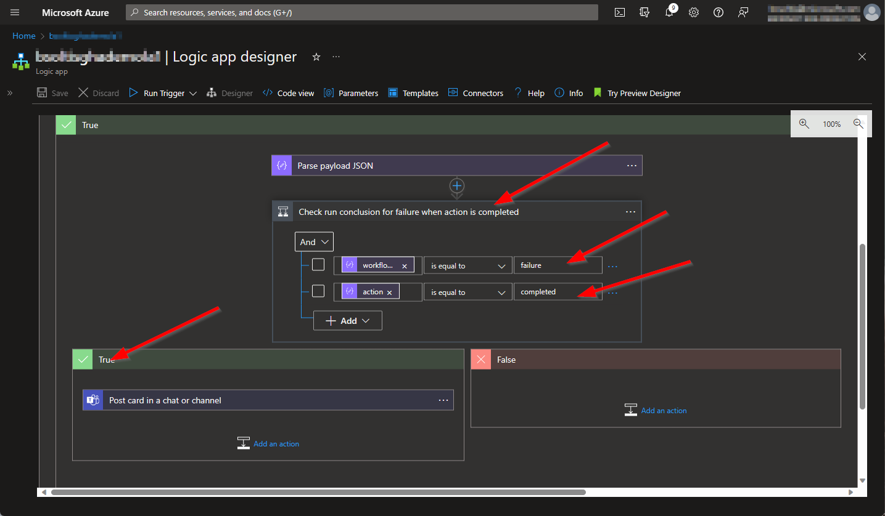Click the zoom in magnifier

804,124
